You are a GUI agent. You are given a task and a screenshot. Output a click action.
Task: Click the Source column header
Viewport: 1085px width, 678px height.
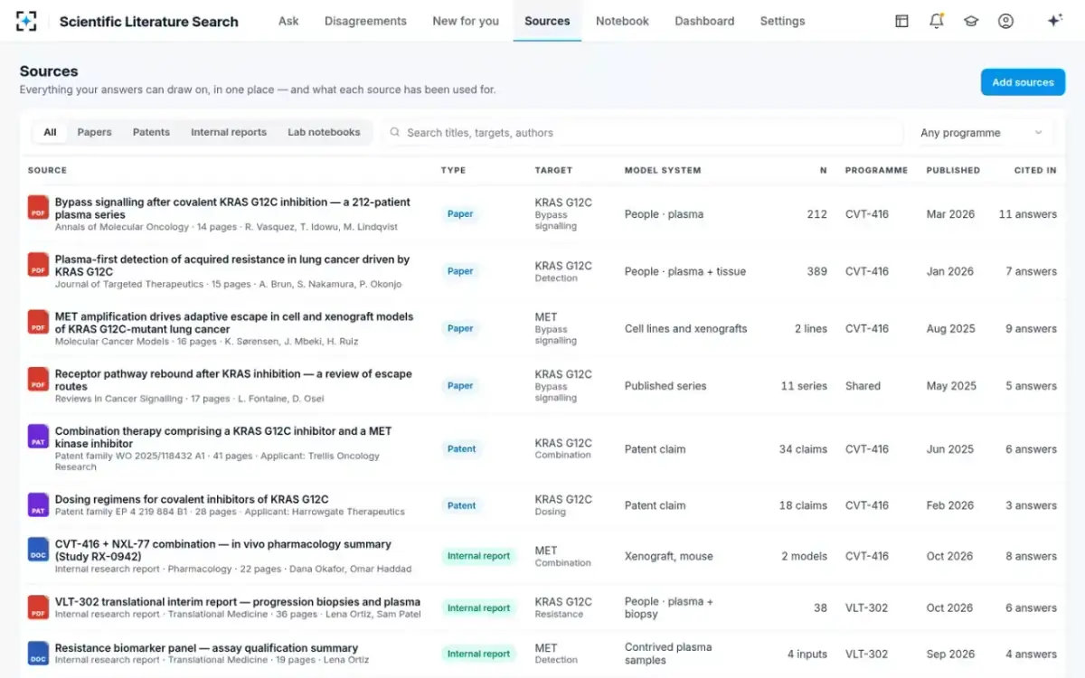pyautogui.click(x=47, y=170)
